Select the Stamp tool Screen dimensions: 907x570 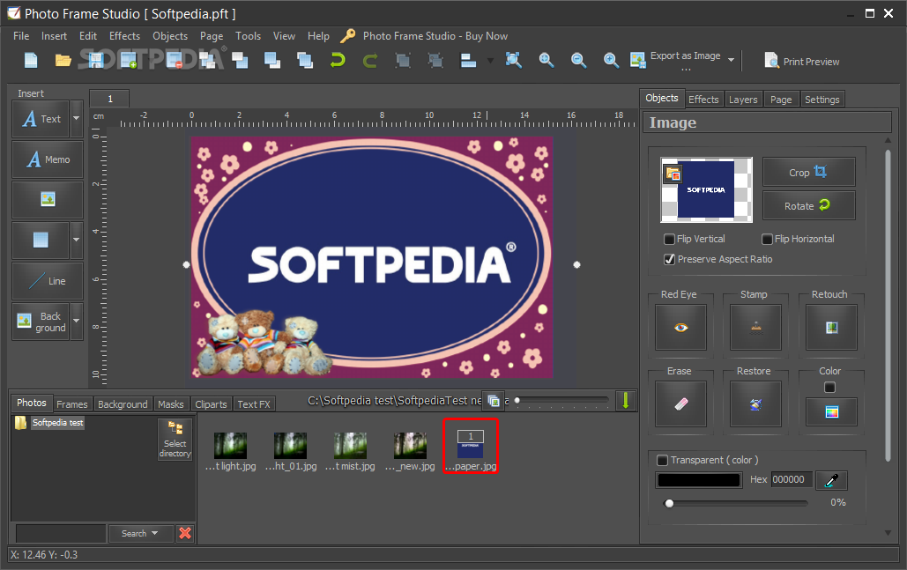(755, 328)
